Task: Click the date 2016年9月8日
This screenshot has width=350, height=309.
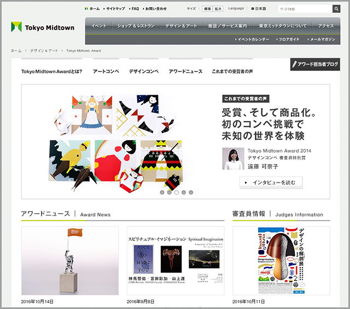Action: point(141,302)
